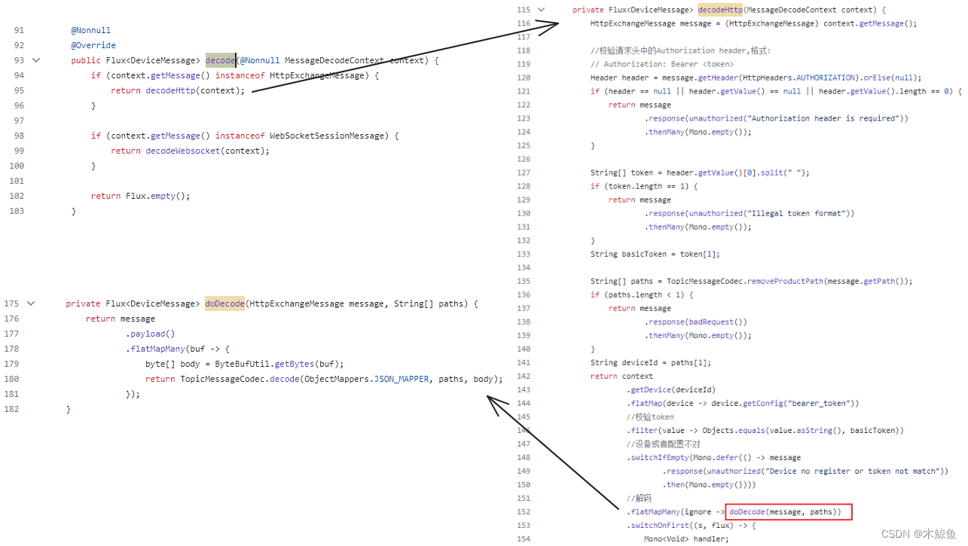Click badRequest() on line 138
The image size is (968, 546).
pyautogui.click(x=716, y=322)
